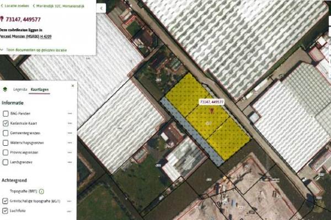Click the red location pin on map

(x=211, y=111)
